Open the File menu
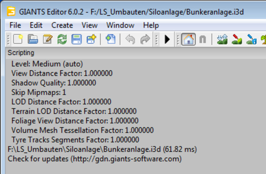This screenshot has height=174, width=266. (x=15, y=25)
